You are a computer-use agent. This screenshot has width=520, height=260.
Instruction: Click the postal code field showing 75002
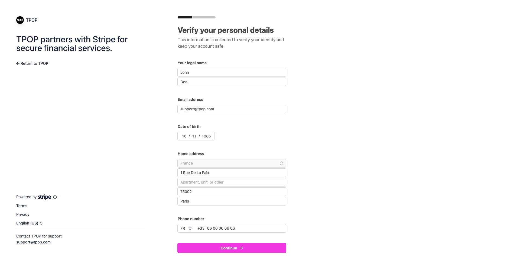pos(232,192)
